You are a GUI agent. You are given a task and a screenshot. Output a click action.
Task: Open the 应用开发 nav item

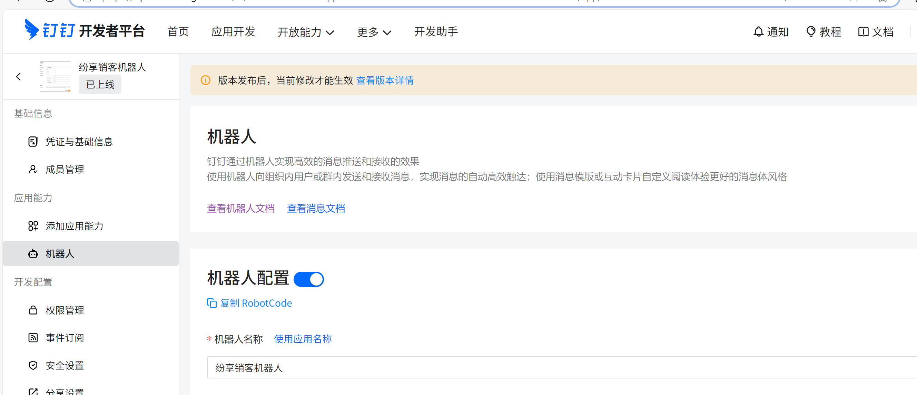click(233, 32)
